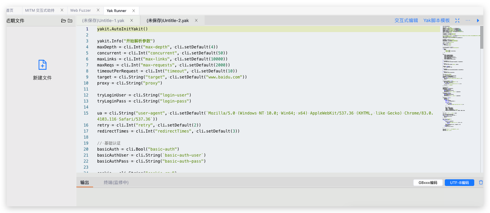This screenshot has width=490, height=213.
Task: Open Yak脚本模板 script templates
Action: (436, 21)
